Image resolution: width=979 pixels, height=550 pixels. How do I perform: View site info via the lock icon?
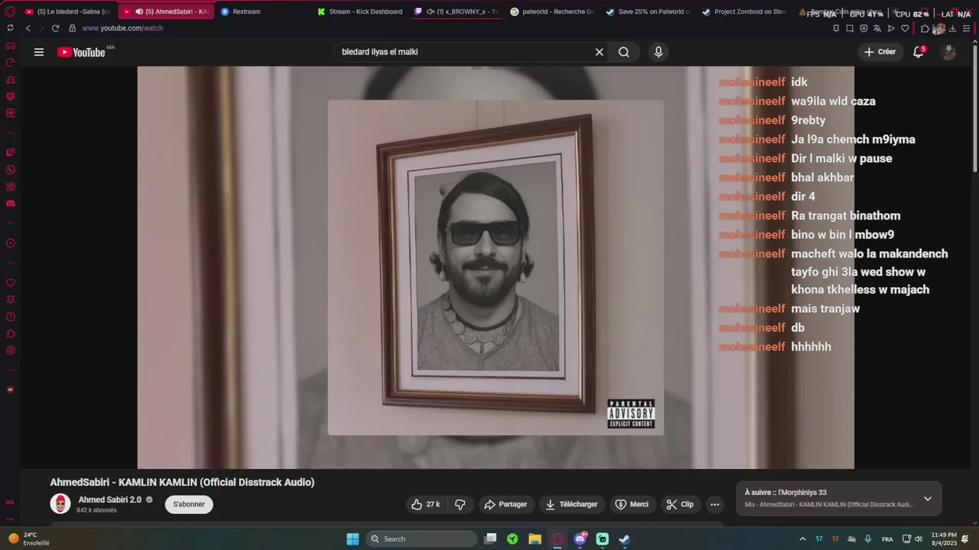click(72, 28)
